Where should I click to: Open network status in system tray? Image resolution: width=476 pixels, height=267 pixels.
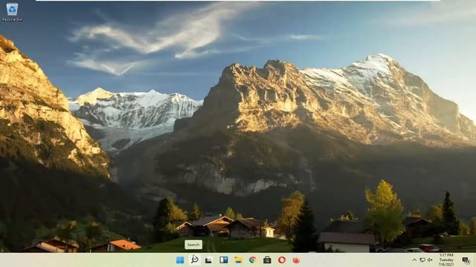[422, 260]
